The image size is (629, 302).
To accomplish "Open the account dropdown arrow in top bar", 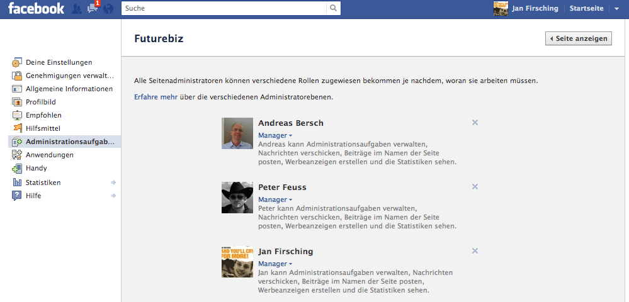I will 617,9.
